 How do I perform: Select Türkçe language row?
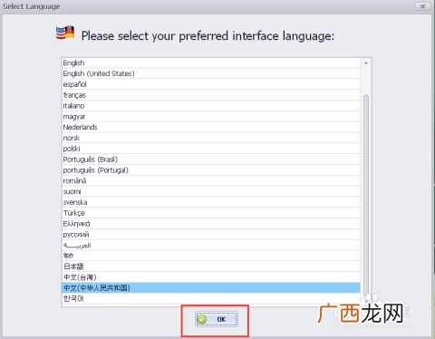pyautogui.click(x=211, y=213)
